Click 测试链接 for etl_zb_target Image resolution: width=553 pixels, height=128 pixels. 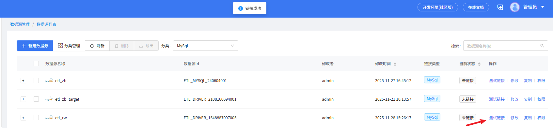(x=497, y=99)
